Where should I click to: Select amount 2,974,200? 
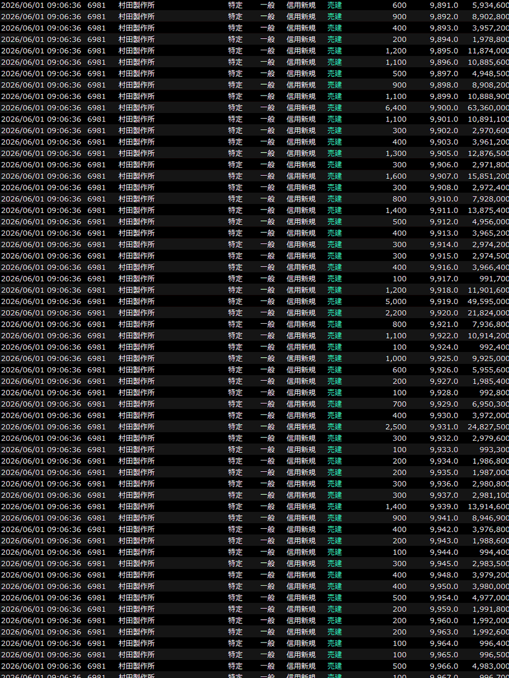490,244
